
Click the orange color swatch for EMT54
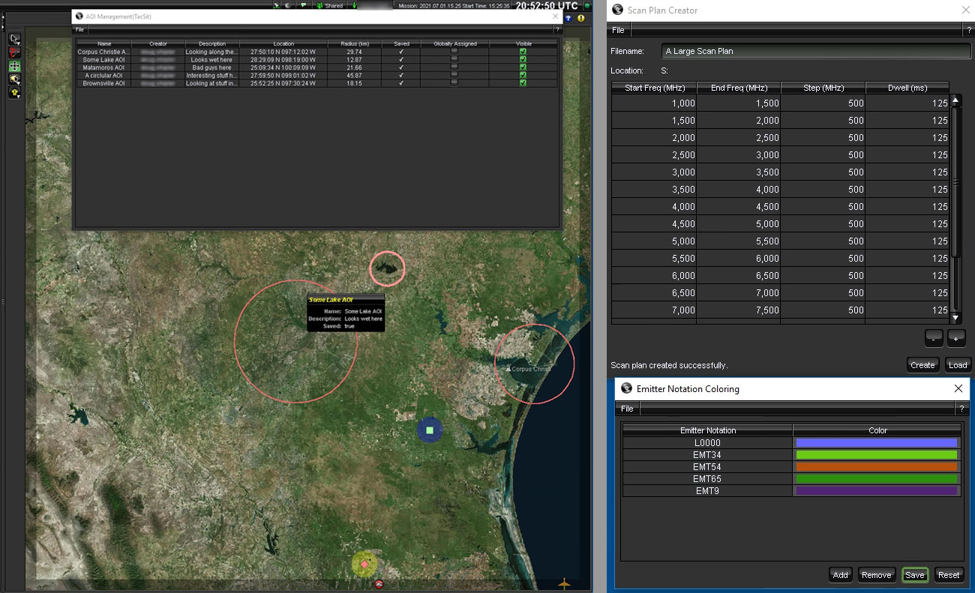coord(877,467)
